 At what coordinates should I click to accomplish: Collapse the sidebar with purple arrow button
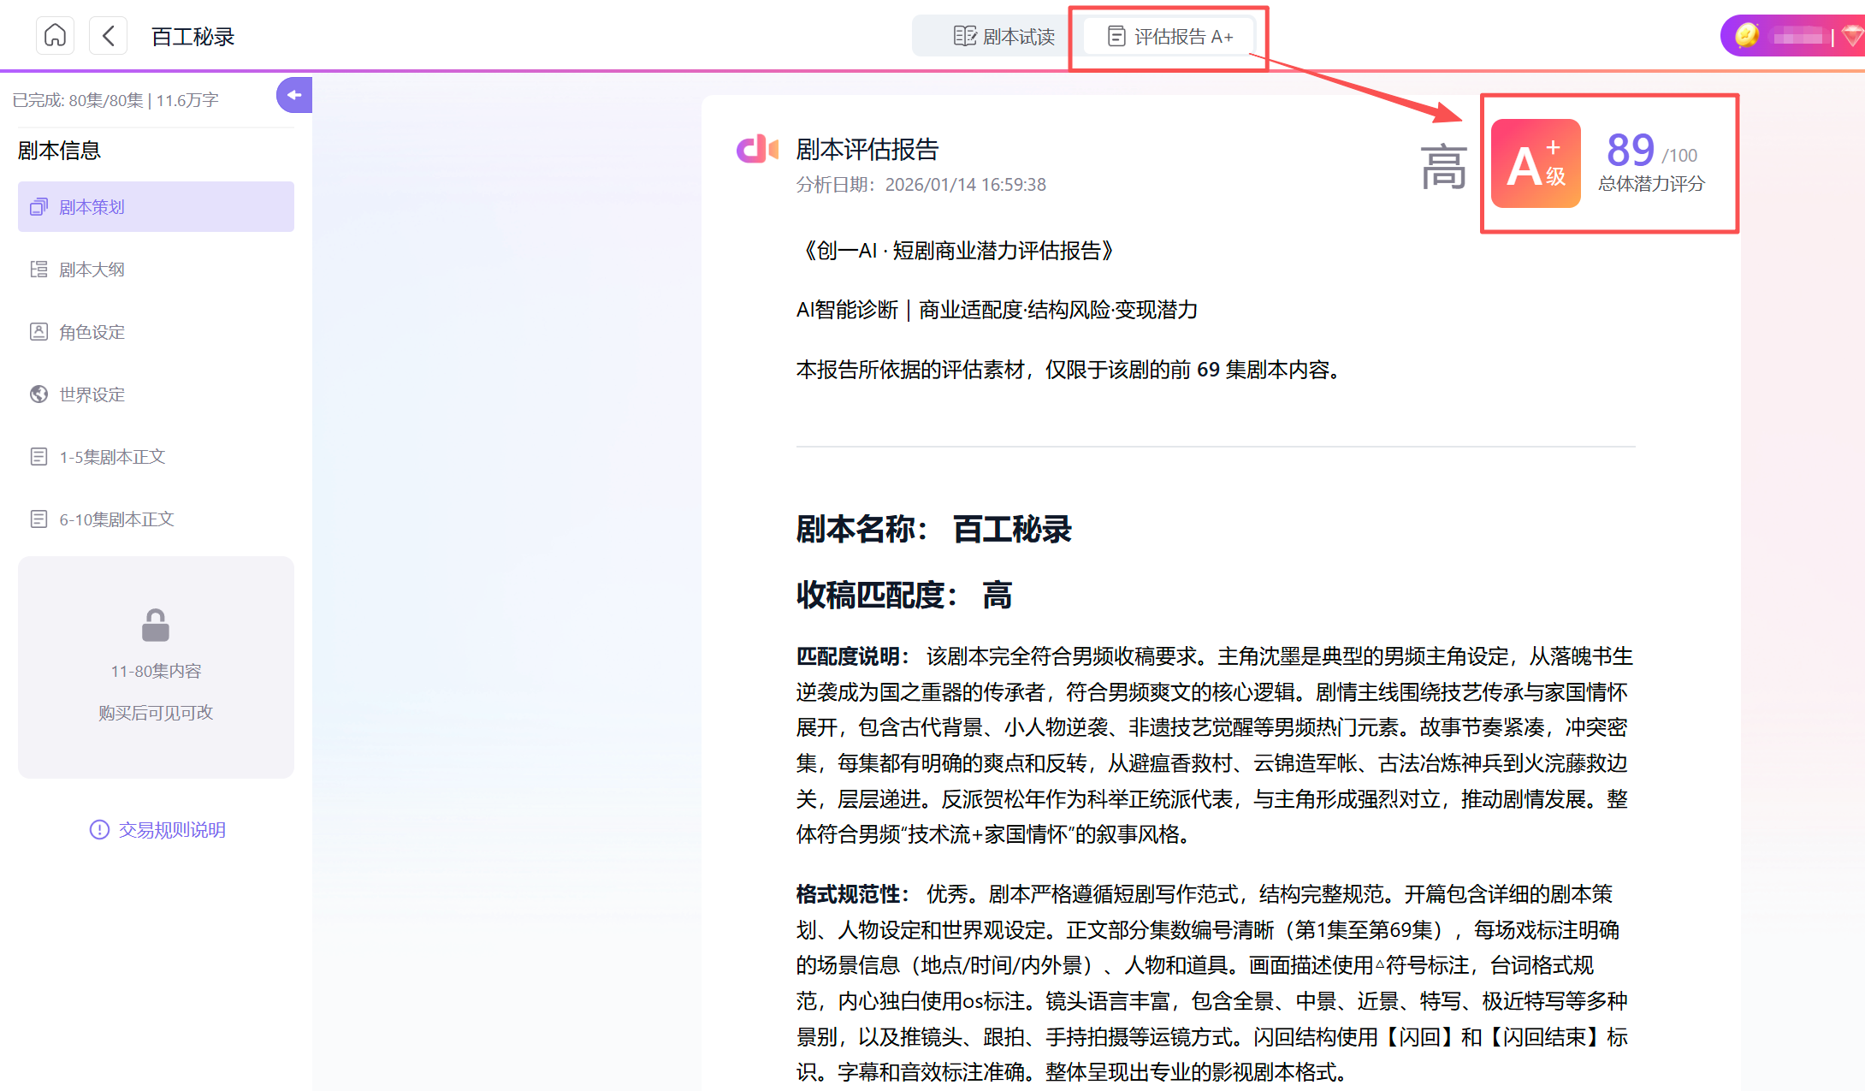pyautogui.click(x=293, y=95)
